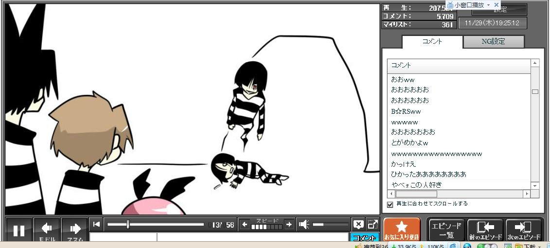Image resolution: width=550 pixels, height=248 pixels.
Task: Click the video seek bar slider
Action: point(128,224)
